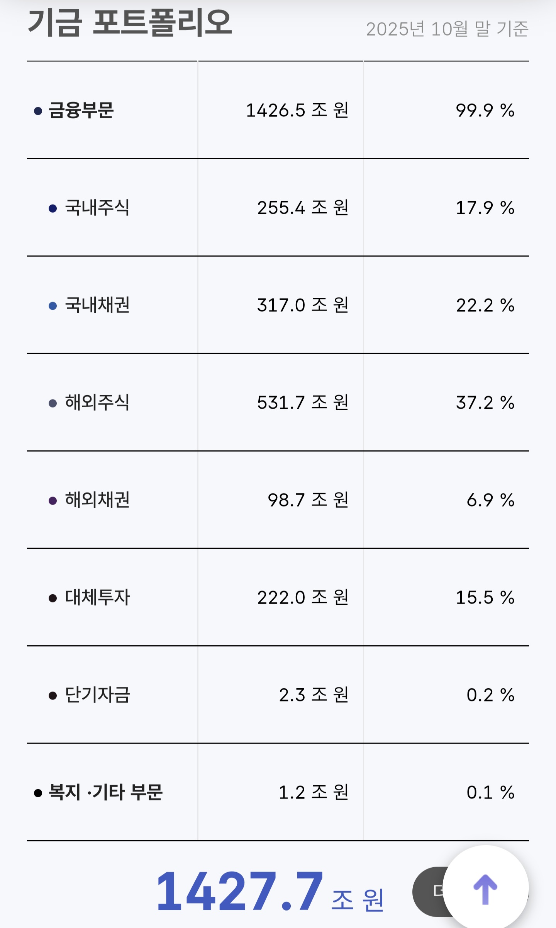556x928 pixels.
Task: Tap the dark button behind the arrow
Action: 429,891
